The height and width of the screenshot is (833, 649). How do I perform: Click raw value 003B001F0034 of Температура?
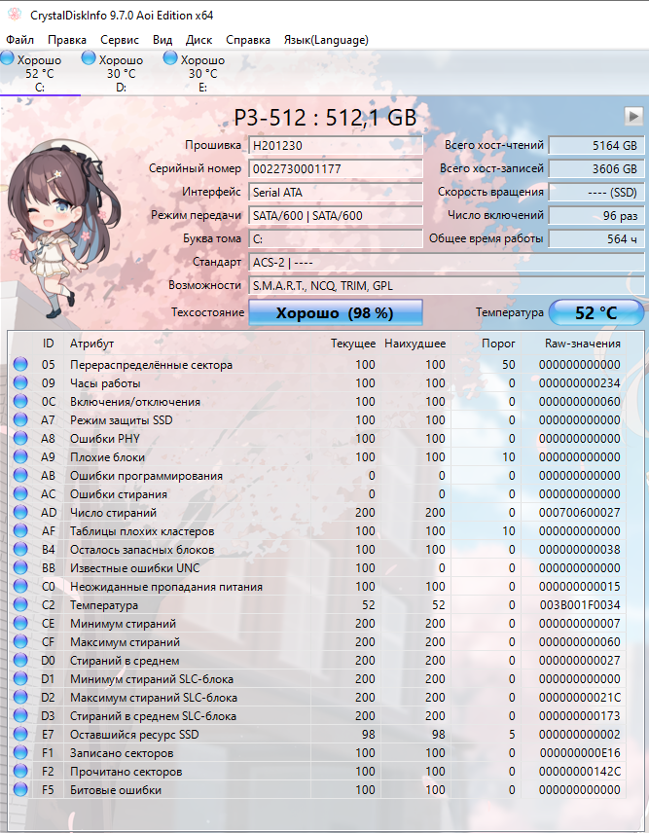click(579, 605)
